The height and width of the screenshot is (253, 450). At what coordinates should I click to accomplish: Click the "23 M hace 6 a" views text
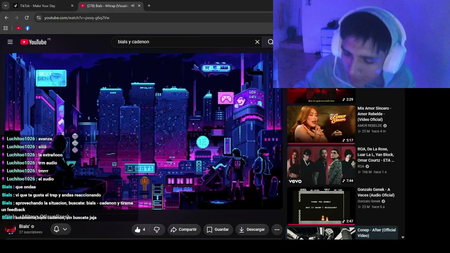(371, 207)
